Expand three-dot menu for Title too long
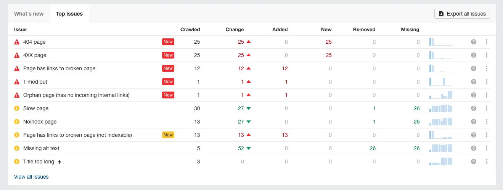503x190 pixels. point(487,161)
